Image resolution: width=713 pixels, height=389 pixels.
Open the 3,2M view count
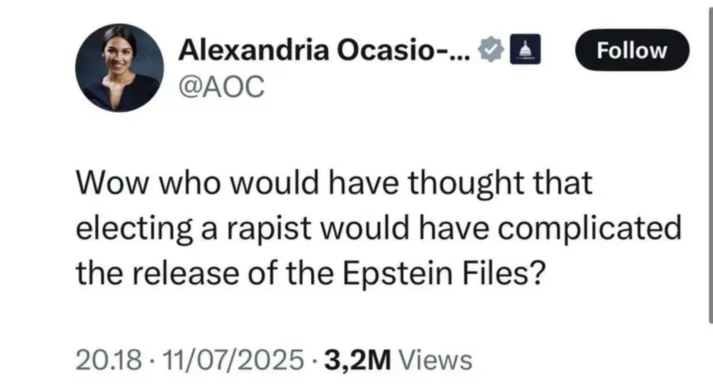357,360
